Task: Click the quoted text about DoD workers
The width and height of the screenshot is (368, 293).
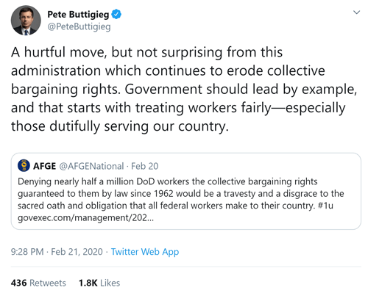Action: 181,193
